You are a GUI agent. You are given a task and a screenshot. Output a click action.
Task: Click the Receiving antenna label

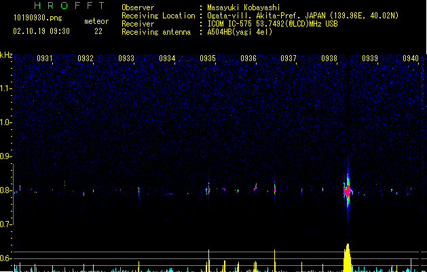click(156, 32)
